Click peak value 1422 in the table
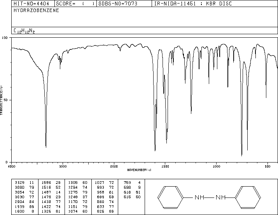Viewport: 278px width, 215px height. pyautogui.click(x=46, y=207)
